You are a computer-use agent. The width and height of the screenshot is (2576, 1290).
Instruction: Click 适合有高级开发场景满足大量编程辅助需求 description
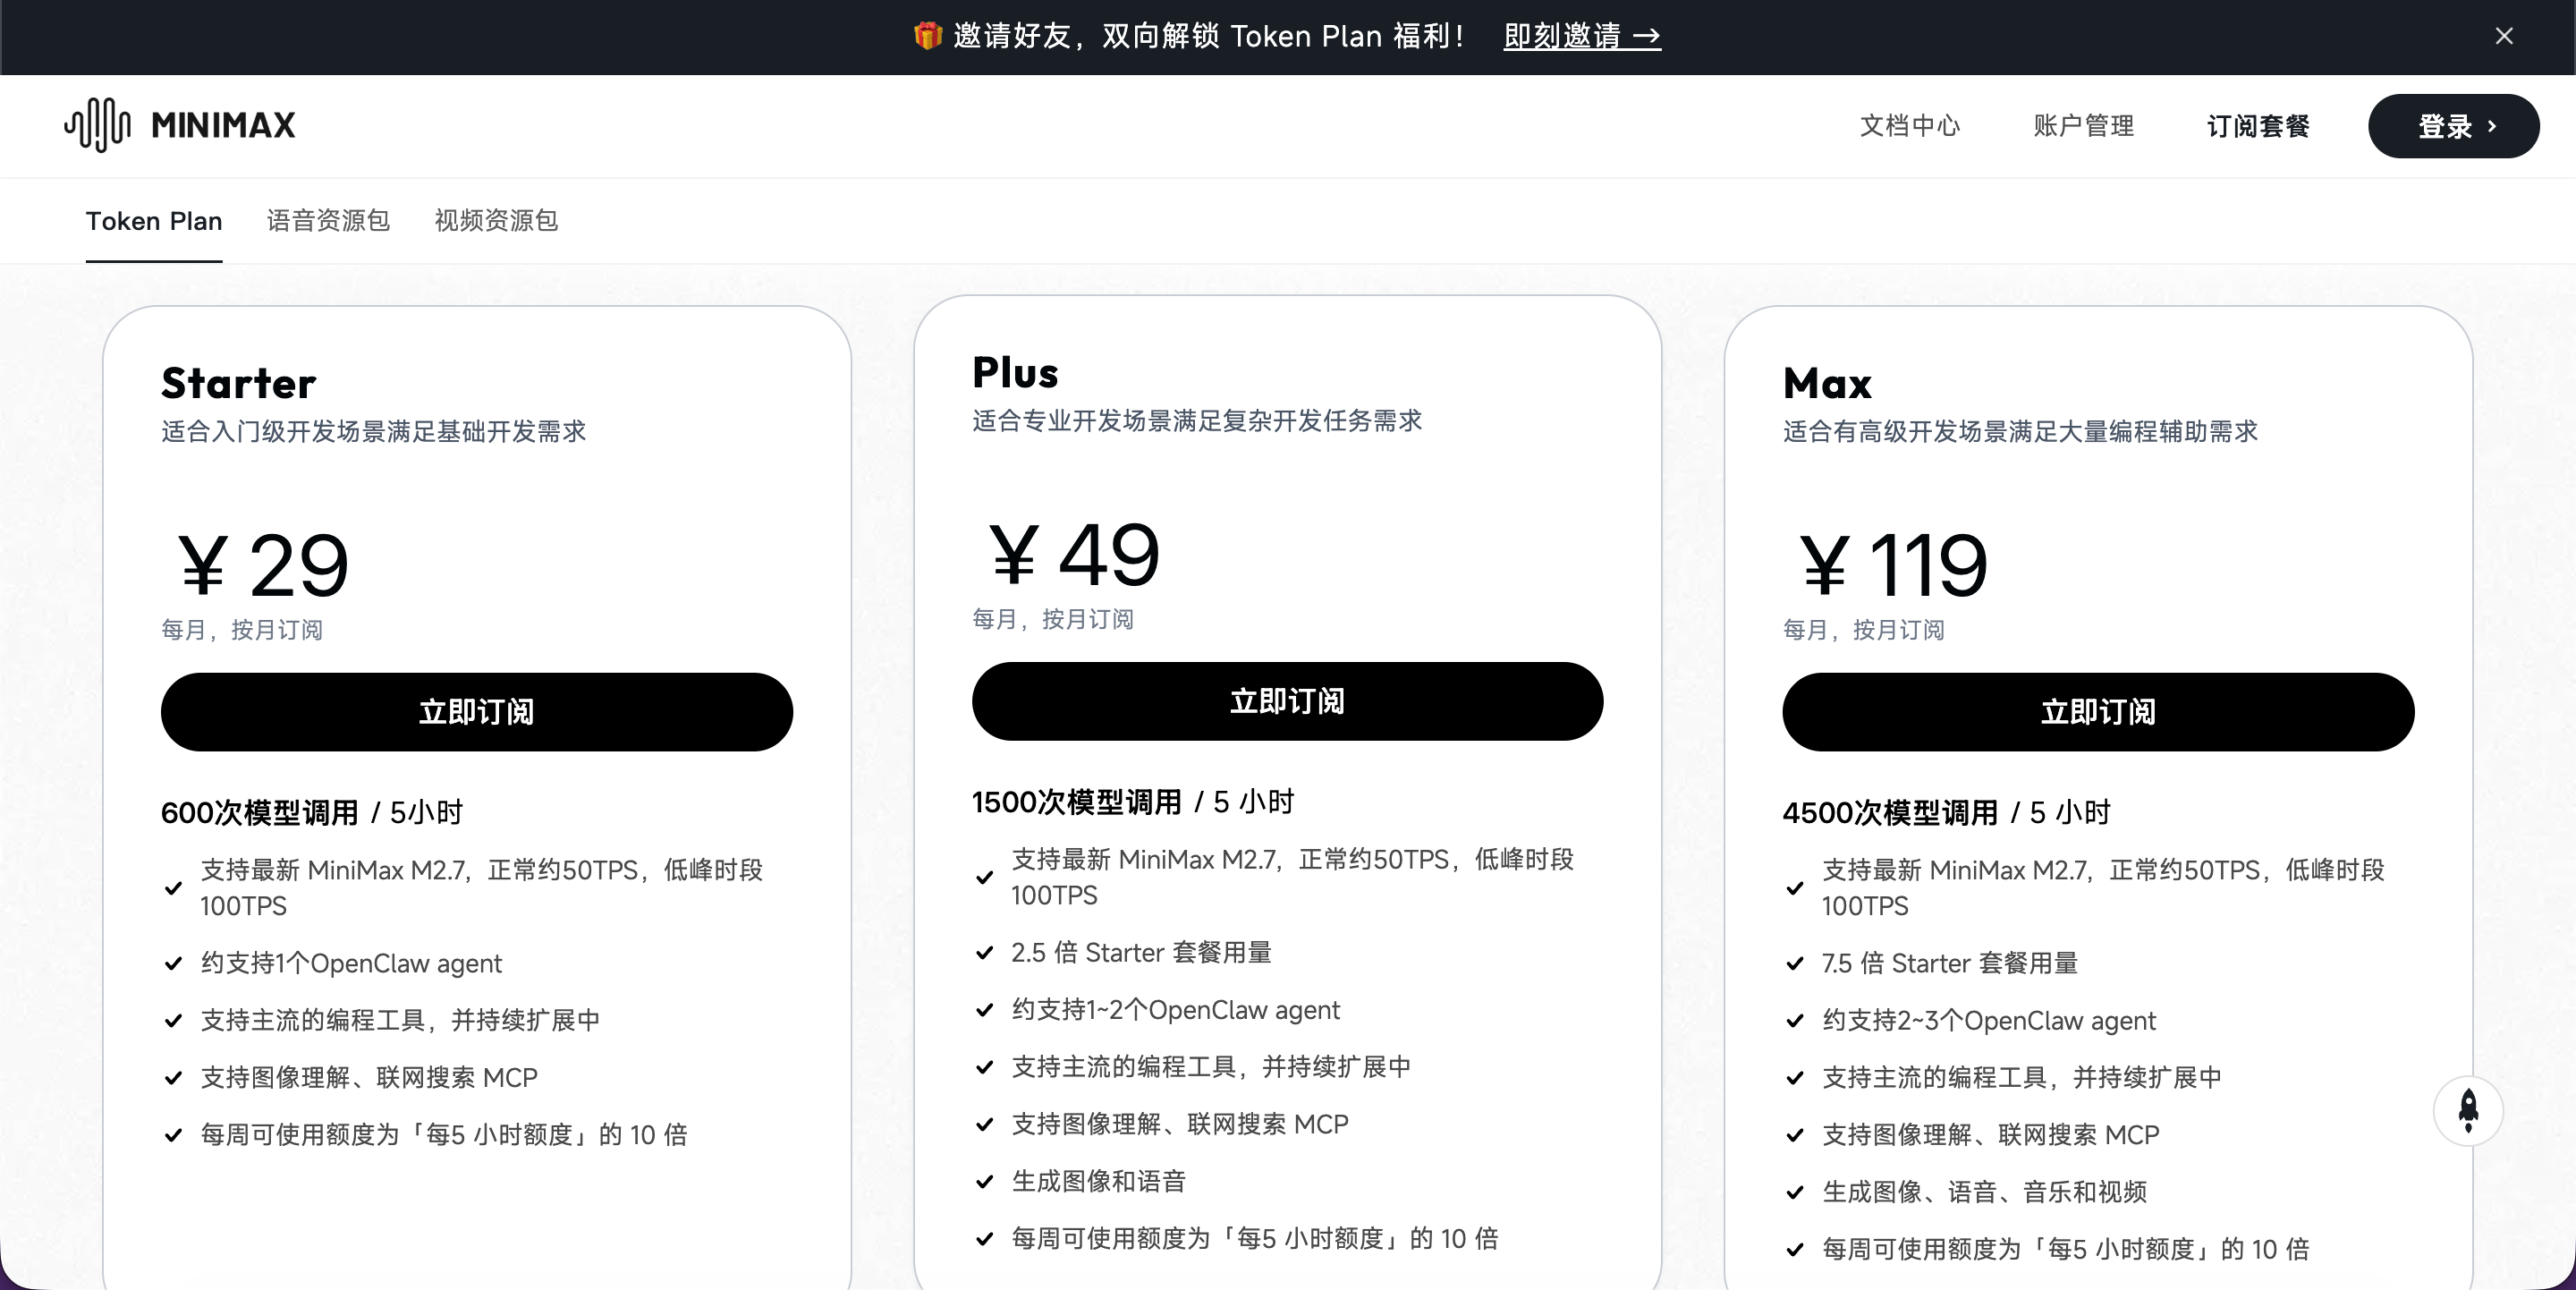(x=2020, y=431)
